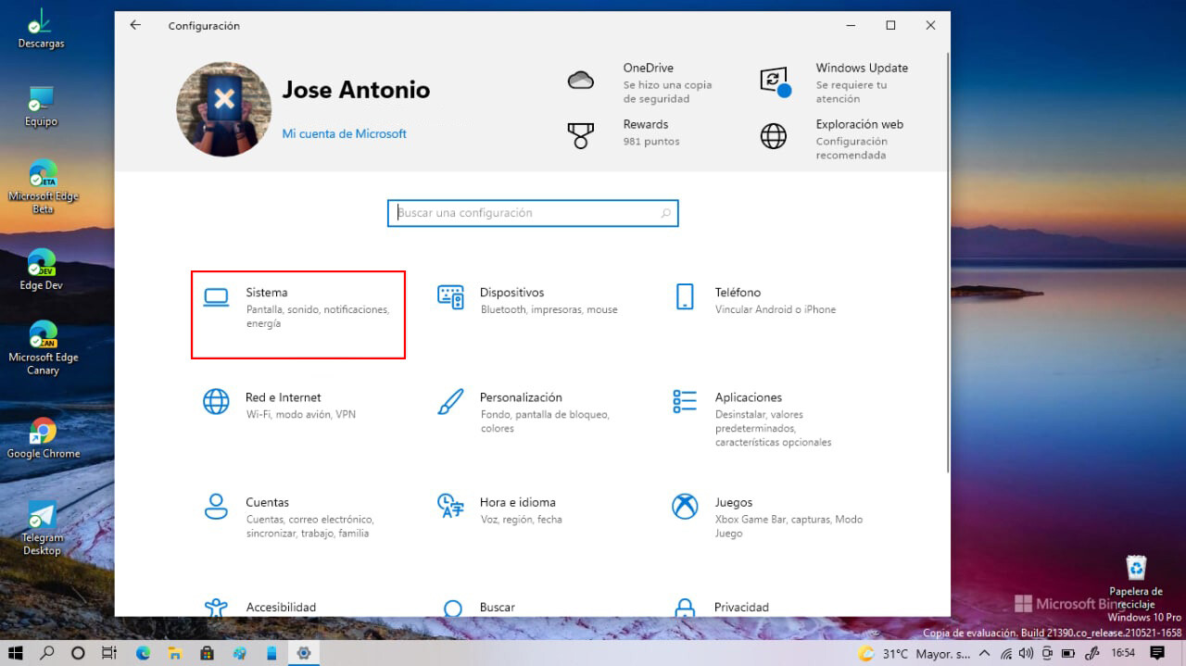1186x666 pixels.
Task: Launch Microsoft Edge from the taskbar
Action: 143,653
